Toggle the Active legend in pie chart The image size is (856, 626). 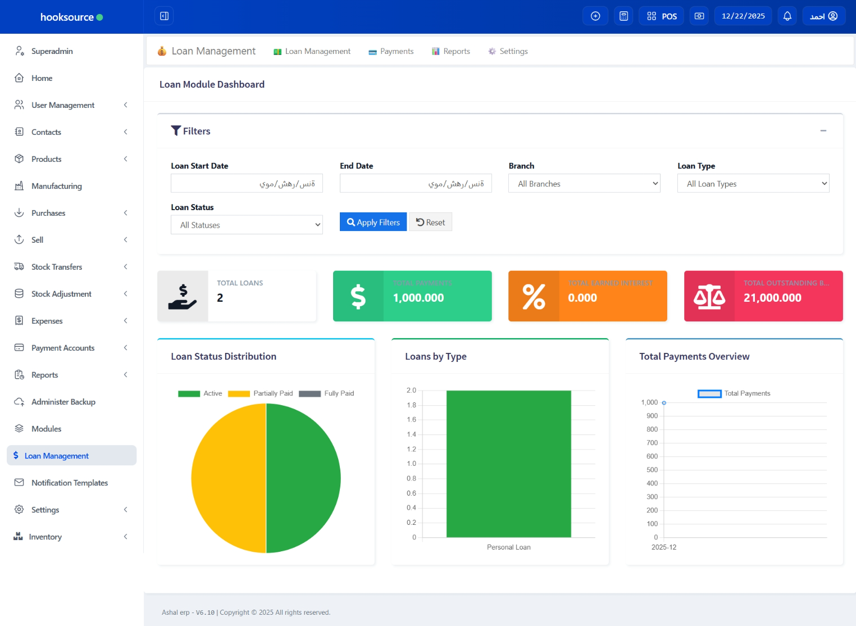200,393
